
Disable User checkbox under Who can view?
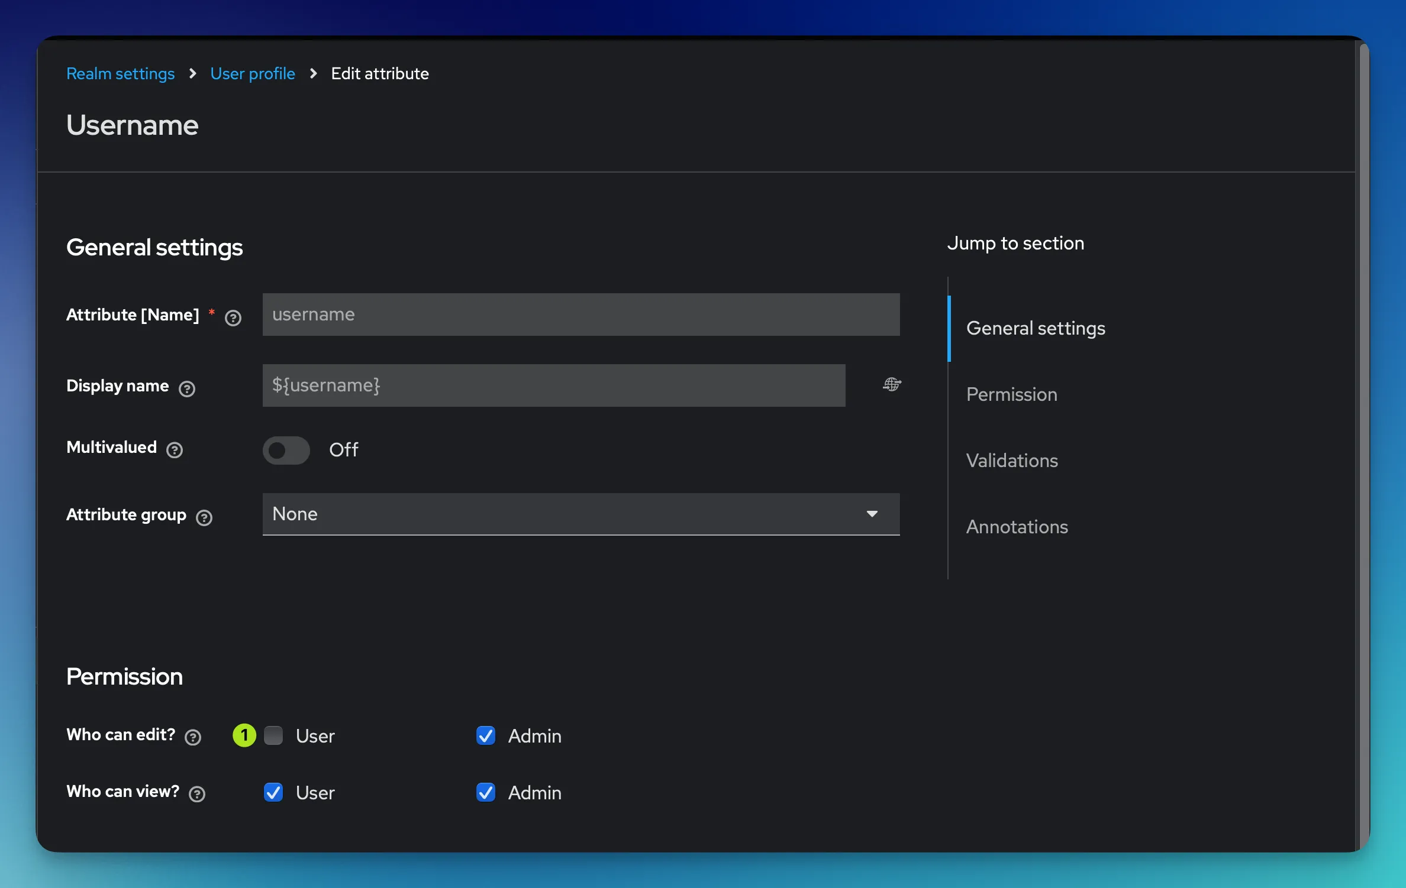(x=272, y=791)
